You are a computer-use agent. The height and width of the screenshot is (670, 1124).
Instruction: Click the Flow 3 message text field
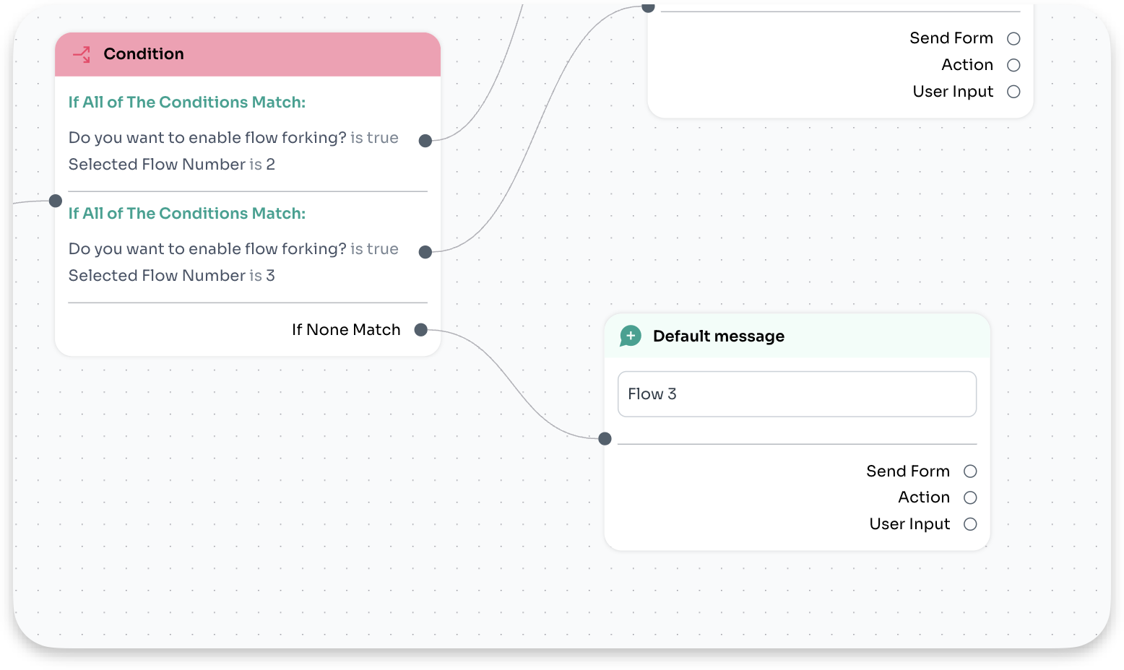point(797,394)
